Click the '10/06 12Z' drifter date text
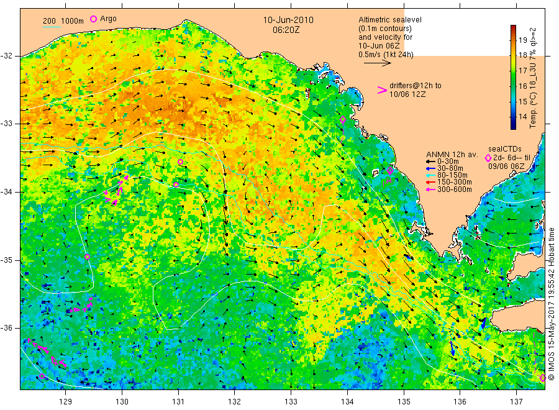 [x=407, y=94]
